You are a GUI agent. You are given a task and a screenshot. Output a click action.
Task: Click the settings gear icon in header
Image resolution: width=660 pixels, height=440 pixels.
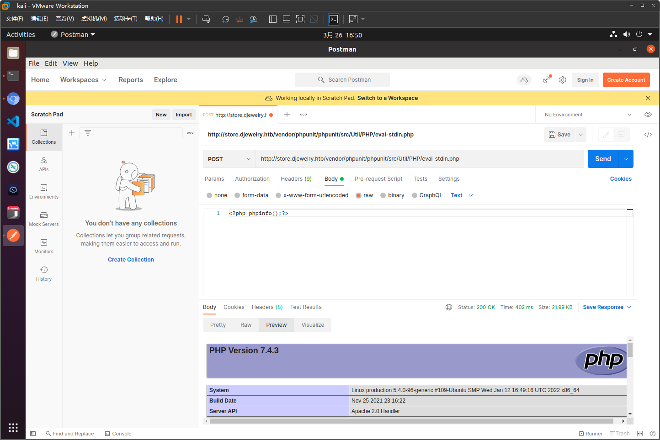click(563, 80)
